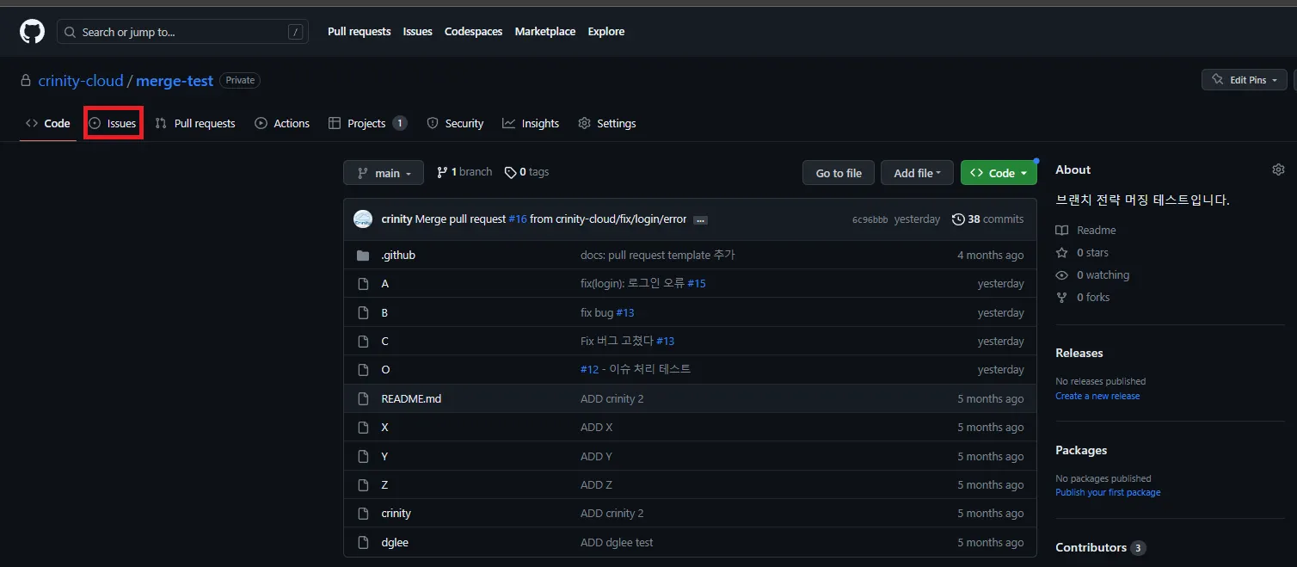
Task: Switch to the repository Issues tab
Action: (114, 124)
